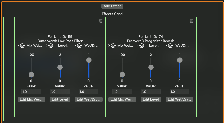This screenshot has height=123, width=224.
Task: Expand chevron before Freeverb3 Level parameter
Action: pyautogui.click(x=138, y=46)
